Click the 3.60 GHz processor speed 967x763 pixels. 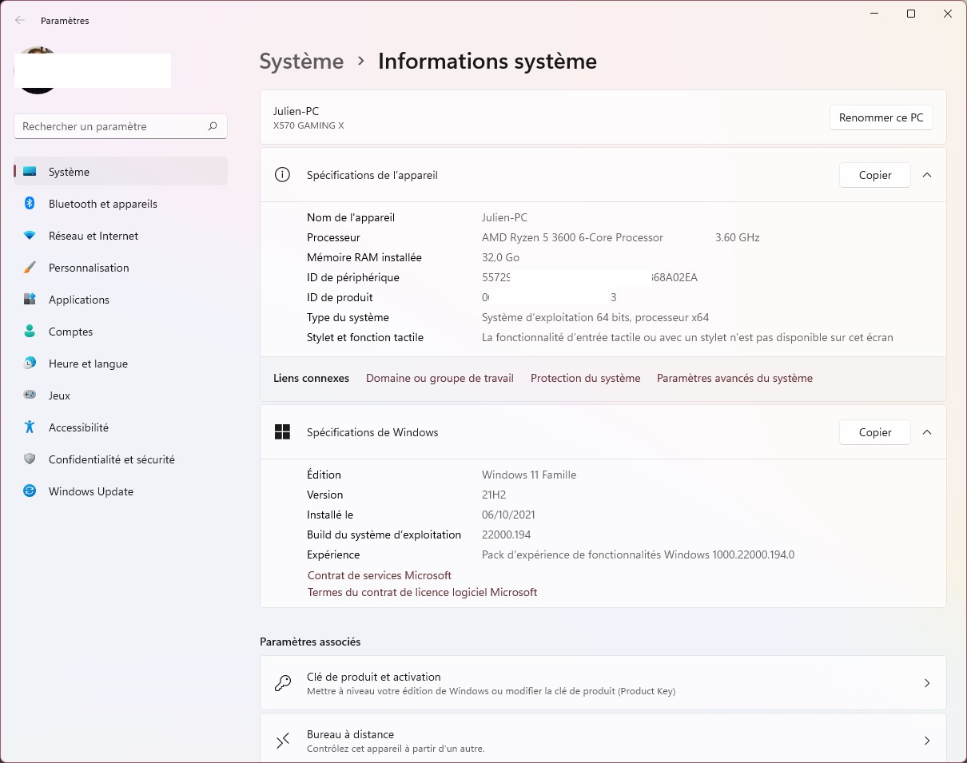[x=738, y=237]
